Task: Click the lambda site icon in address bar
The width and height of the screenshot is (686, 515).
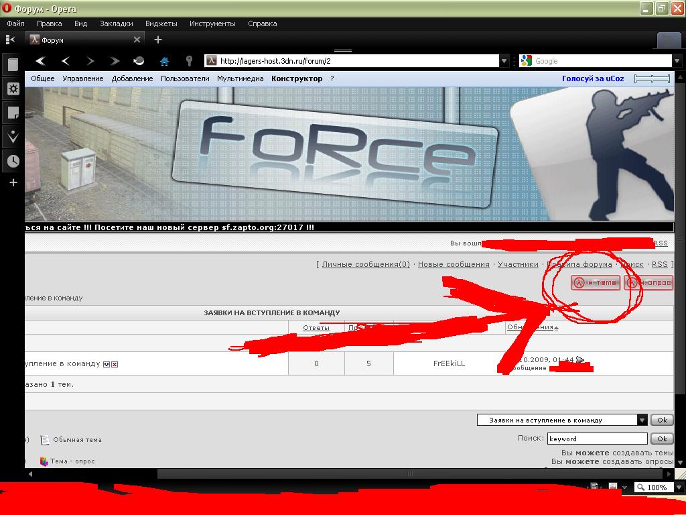Action: (x=211, y=61)
